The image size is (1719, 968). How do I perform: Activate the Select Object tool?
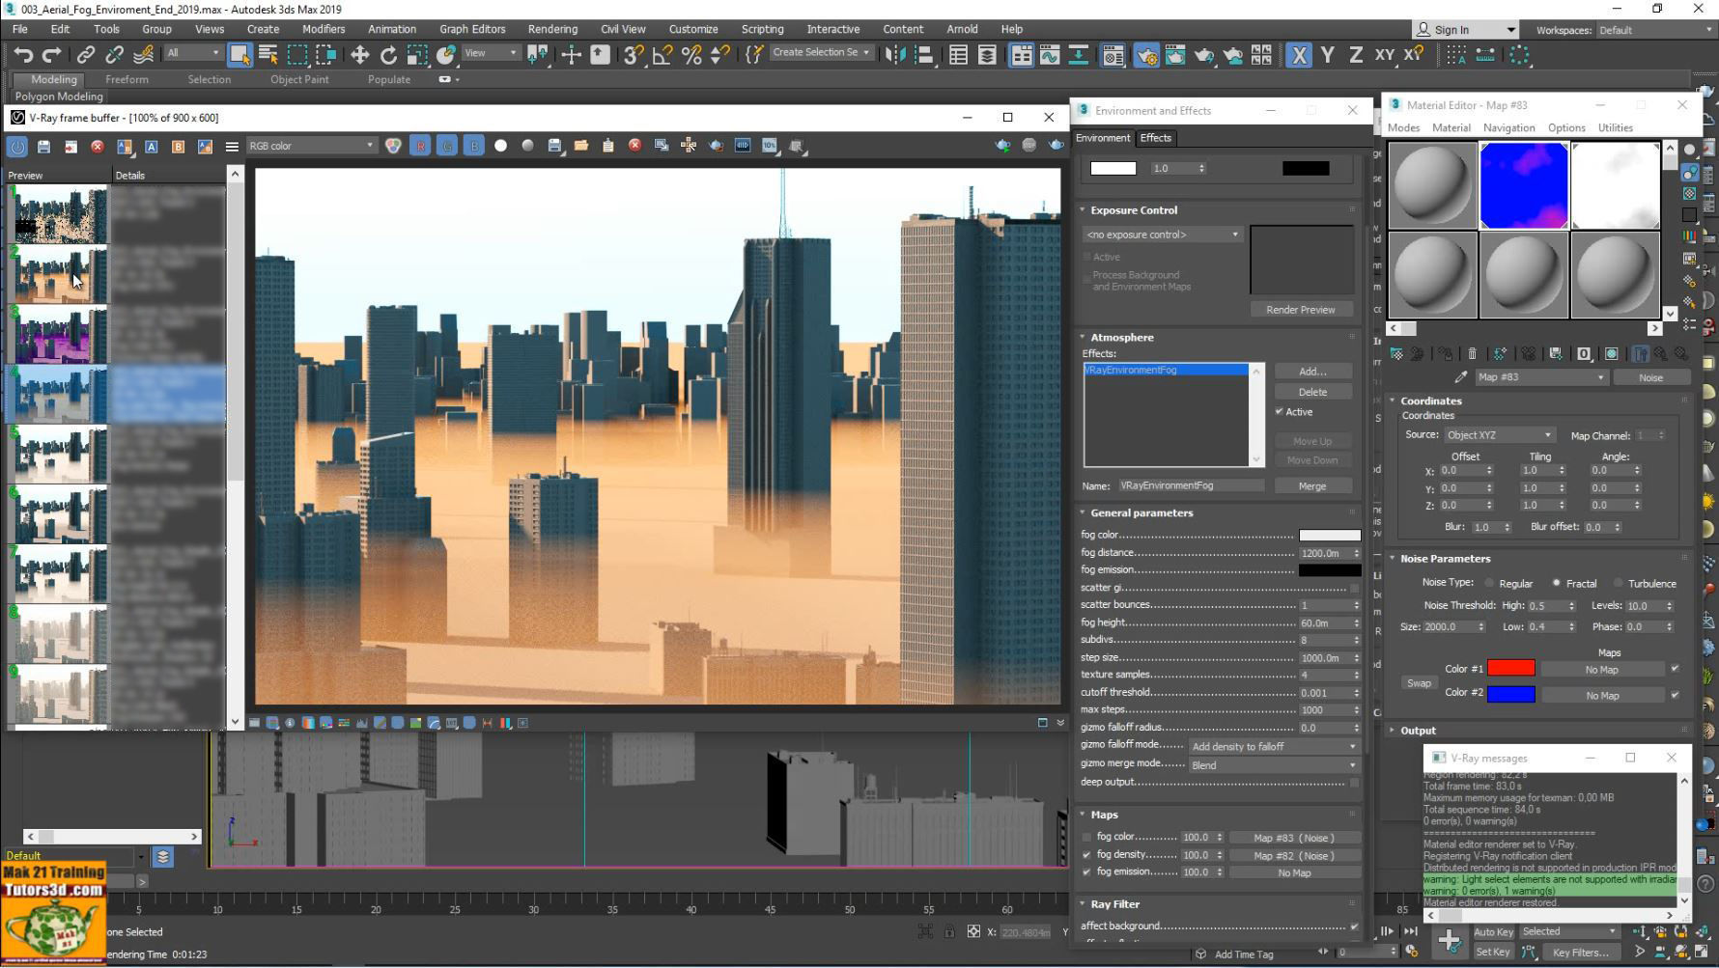click(240, 55)
